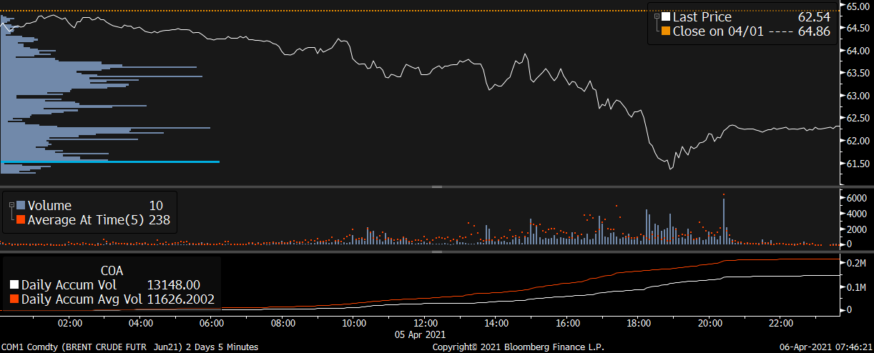Select the Average At Time(5) legend label
This screenshot has width=874, height=353.
(86, 220)
